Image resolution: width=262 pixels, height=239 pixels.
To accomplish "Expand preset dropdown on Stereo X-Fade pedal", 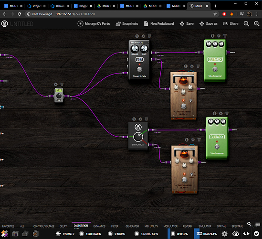I will pos(139,43).
